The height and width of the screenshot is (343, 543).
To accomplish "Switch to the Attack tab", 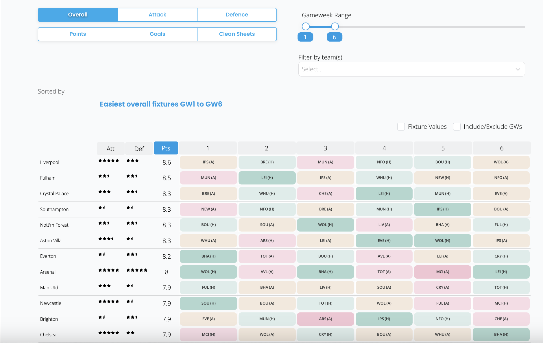I will [x=157, y=15].
